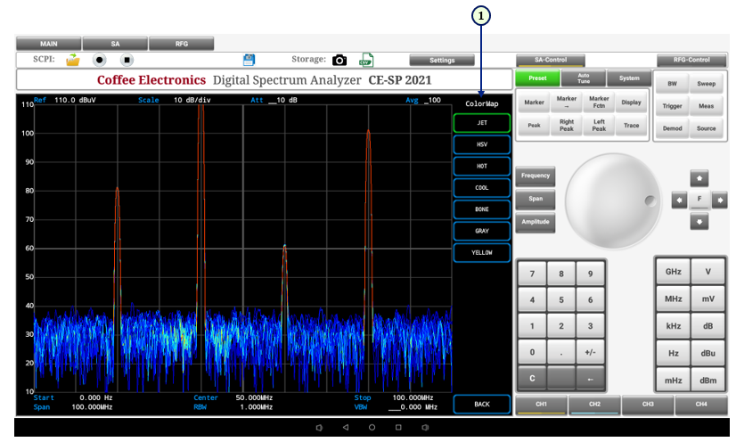
Task: Click the SCPI open folder icon
Action: pos(73,60)
